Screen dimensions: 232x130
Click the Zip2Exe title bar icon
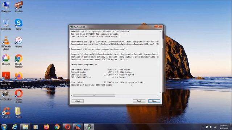pos(72,27)
